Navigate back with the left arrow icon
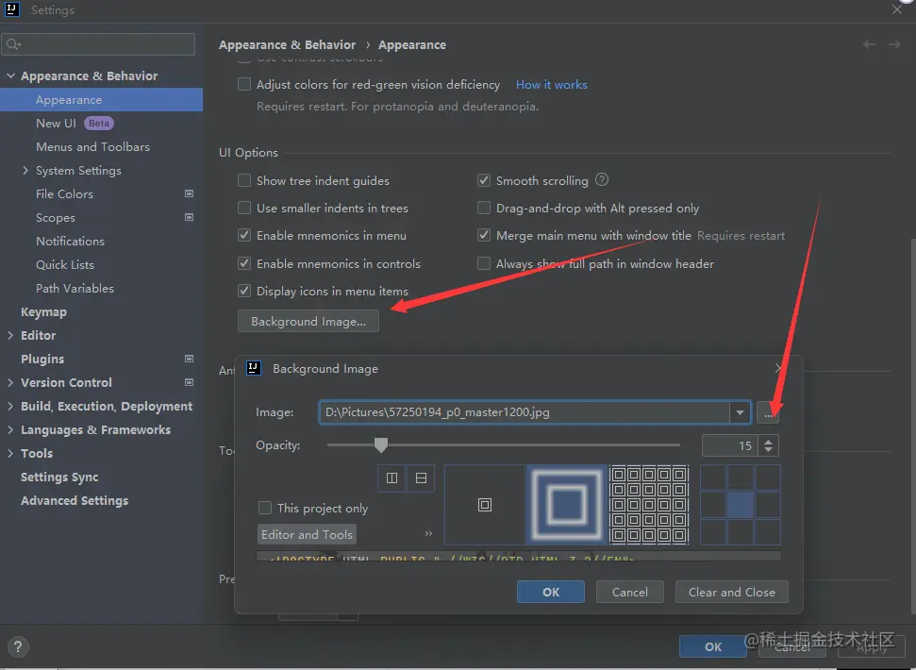916x670 pixels. [x=869, y=44]
